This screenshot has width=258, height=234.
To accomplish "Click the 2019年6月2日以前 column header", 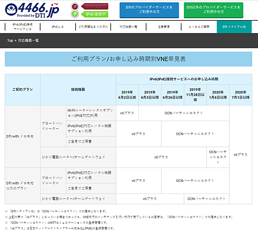I will click(x=127, y=95).
